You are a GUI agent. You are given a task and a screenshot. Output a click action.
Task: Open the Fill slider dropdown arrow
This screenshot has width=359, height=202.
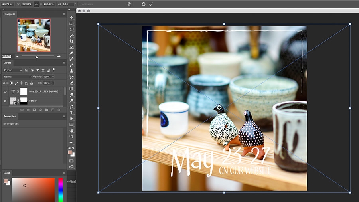coord(53,83)
